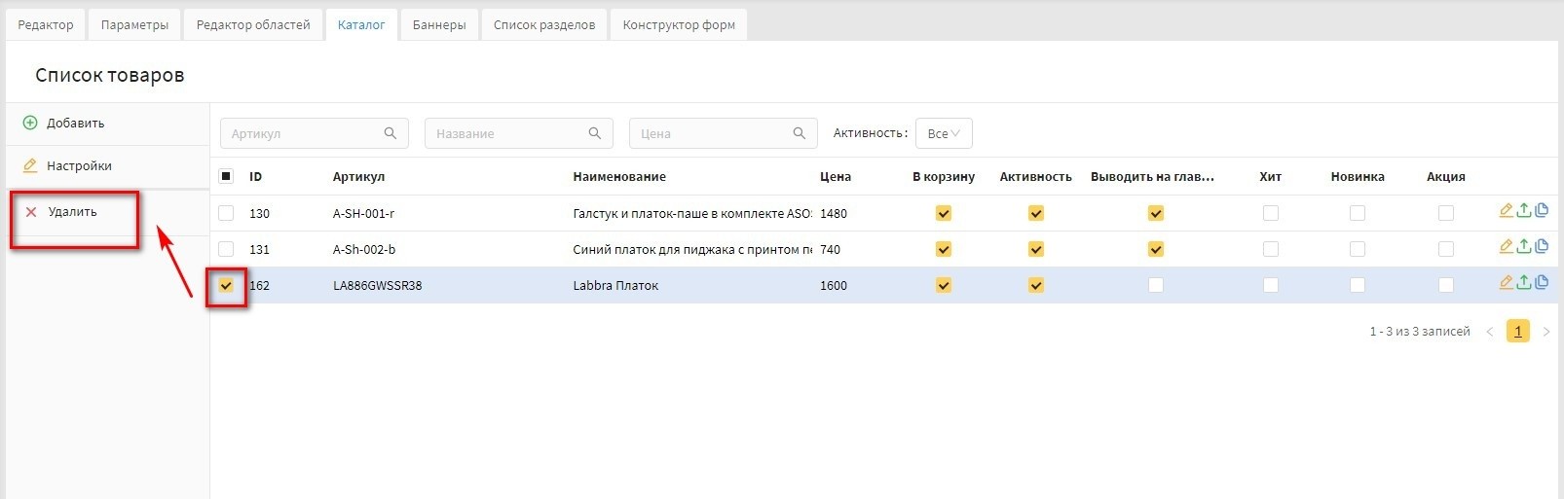Select page 1 in the pagination

(x=1517, y=332)
